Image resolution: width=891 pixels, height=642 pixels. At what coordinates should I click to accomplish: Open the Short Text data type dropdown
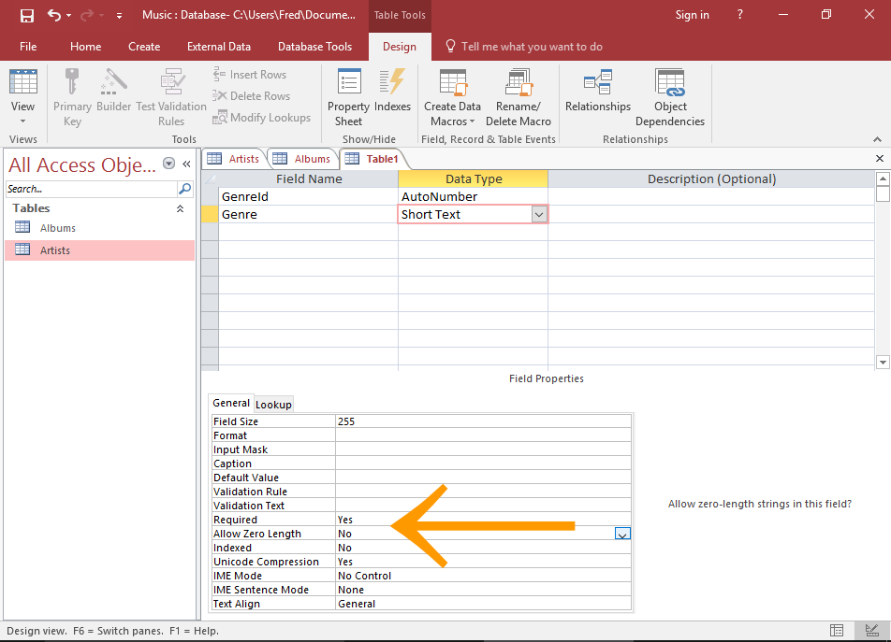pos(539,214)
